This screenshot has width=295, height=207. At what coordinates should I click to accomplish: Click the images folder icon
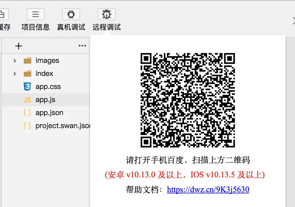28,60
